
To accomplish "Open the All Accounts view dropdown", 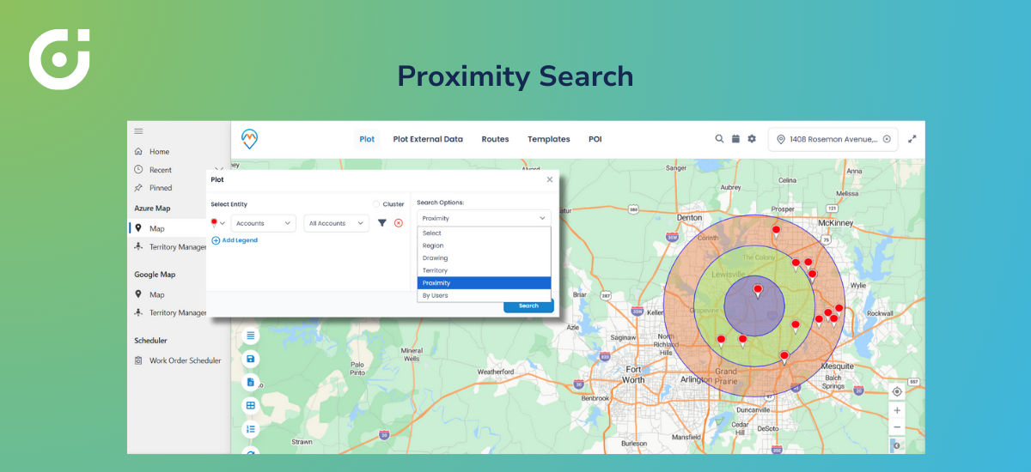I will [x=336, y=223].
